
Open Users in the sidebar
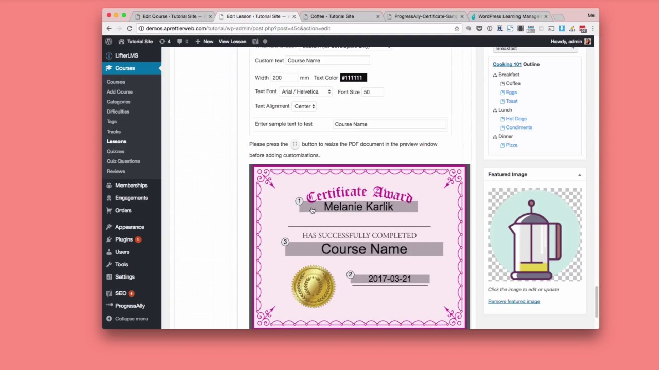[122, 252]
